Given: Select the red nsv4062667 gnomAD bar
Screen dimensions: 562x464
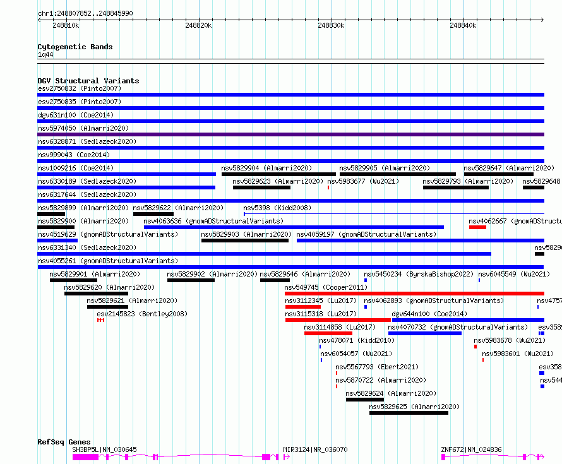Looking at the screenshot, I should pos(477,227).
